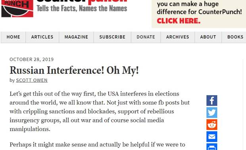The height and width of the screenshot is (150, 246).
Task: Print article using printer icon
Action: coord(212,147)
